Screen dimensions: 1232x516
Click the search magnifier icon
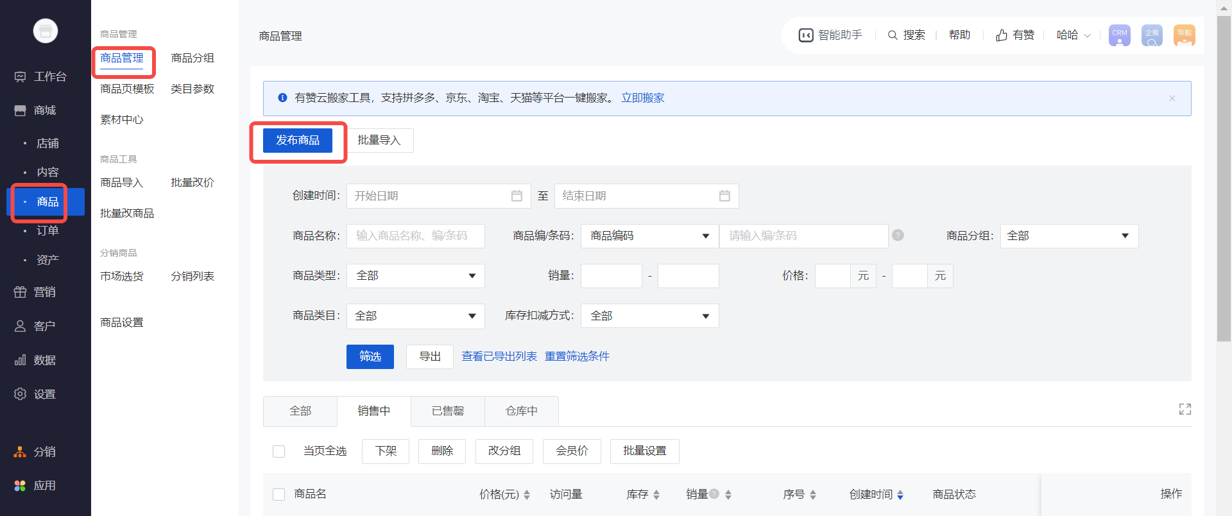pos(892,35)
